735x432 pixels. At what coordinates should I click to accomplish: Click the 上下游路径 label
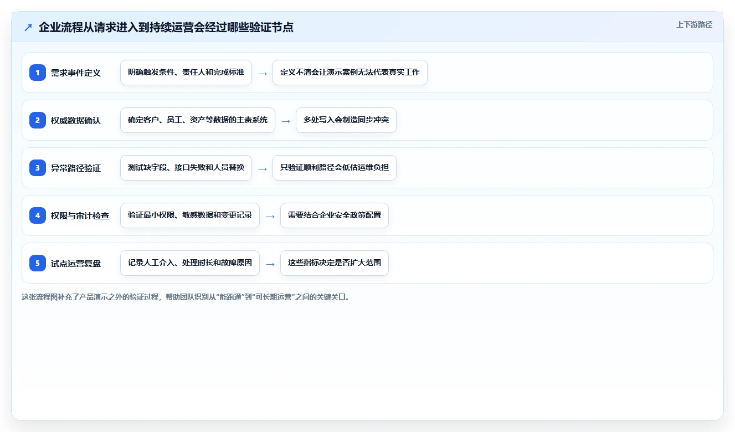(x=694, y=25)
